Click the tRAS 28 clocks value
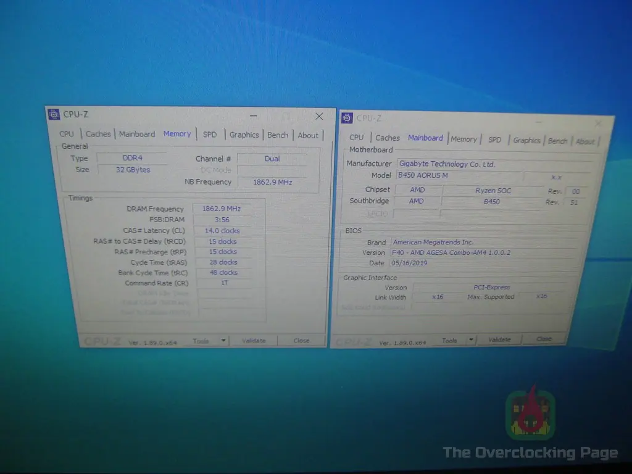 (x=223, y=262)
